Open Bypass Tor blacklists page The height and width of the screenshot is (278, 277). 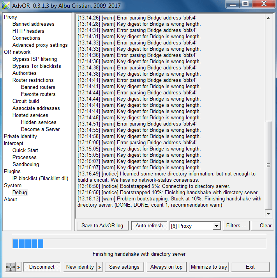(37, 66)
